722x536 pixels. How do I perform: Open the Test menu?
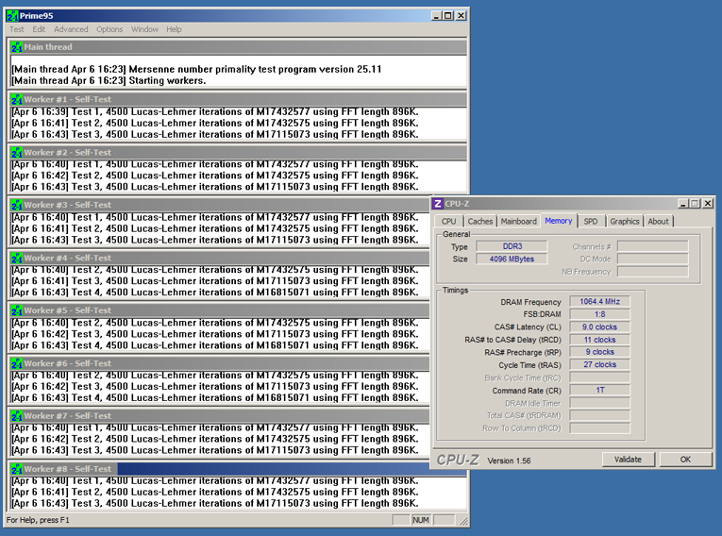[x=17, y=29]
